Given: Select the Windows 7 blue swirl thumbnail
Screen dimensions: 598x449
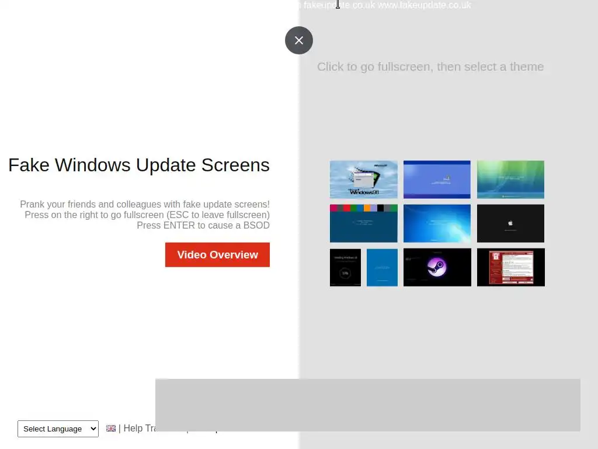Looking at the screenshot, I should (437, 223).
